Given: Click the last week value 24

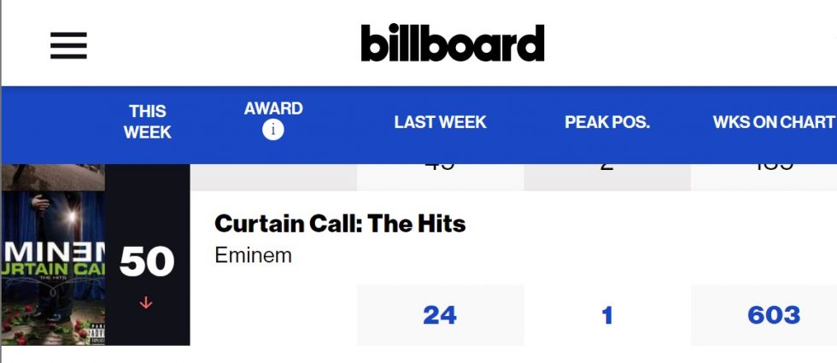Looking at the screenshot, I should (440, 315).
